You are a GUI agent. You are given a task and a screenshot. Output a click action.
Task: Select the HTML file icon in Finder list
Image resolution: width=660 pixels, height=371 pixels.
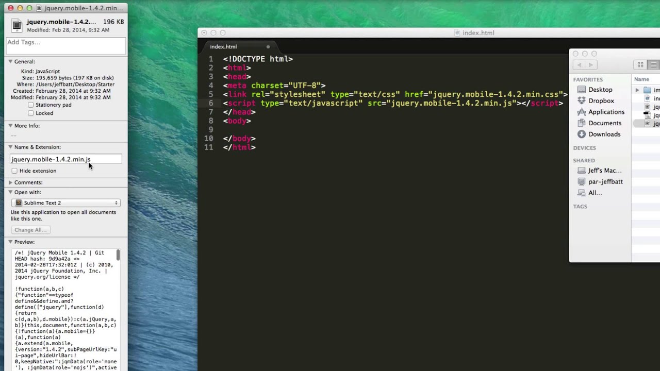[647, 98]
